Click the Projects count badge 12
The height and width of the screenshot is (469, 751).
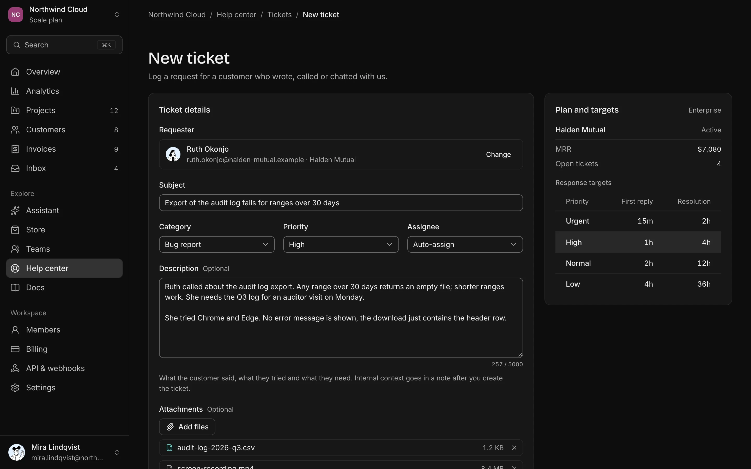(x=114, y=110)
